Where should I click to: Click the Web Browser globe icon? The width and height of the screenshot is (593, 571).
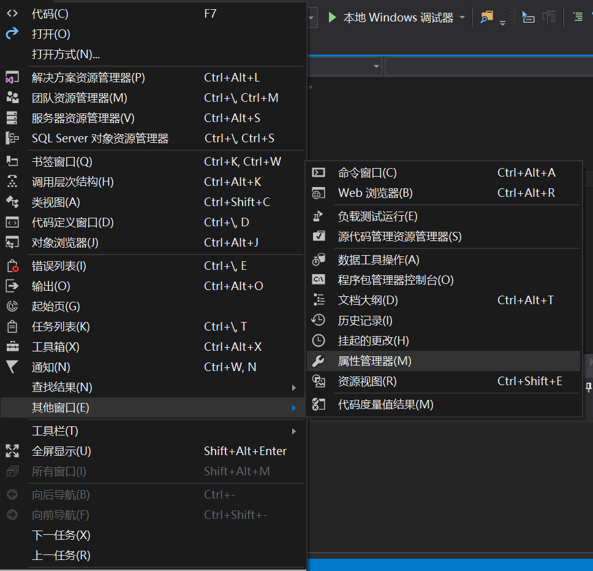click(x=319, y=193)
